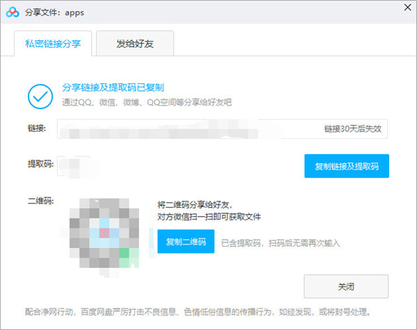Click the text 链接30天后失效

(x=352, y=129)
